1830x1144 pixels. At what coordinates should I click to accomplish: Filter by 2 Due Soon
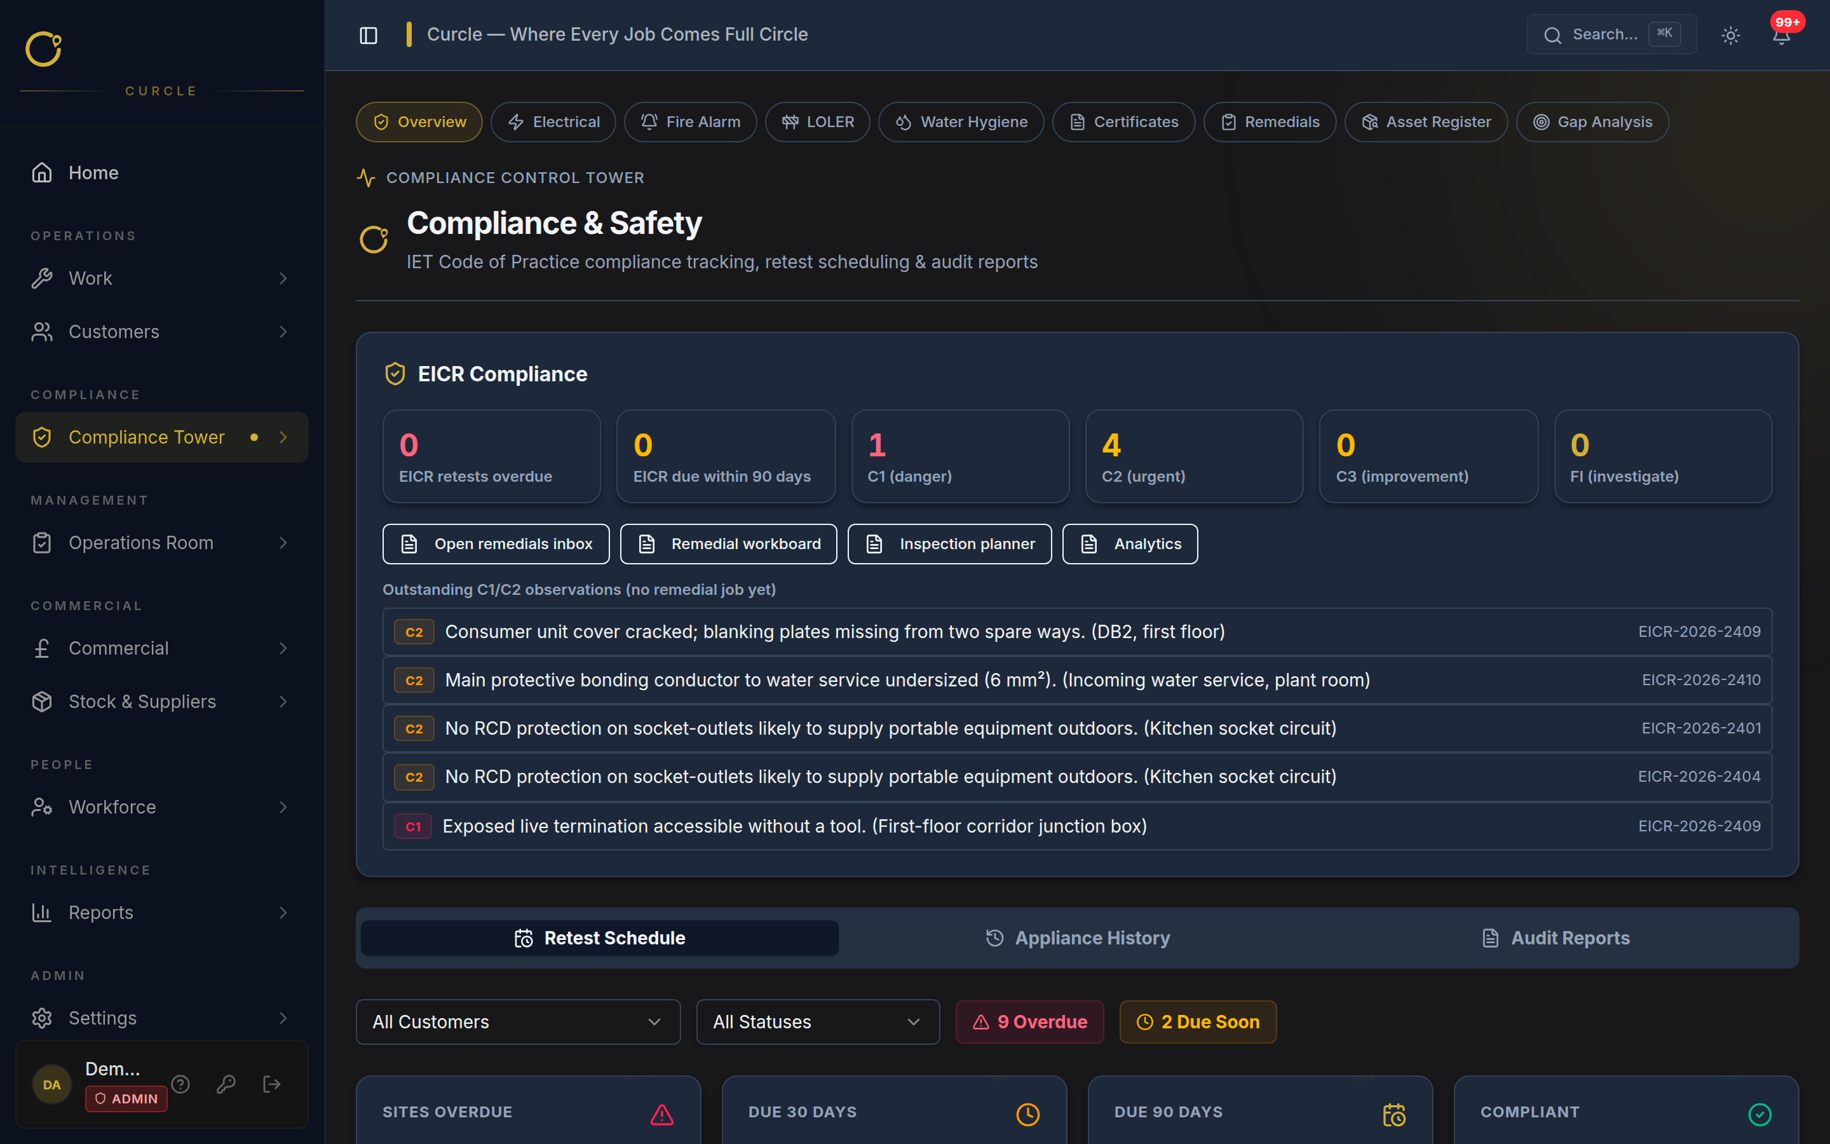click(x=1198, y=1022)
